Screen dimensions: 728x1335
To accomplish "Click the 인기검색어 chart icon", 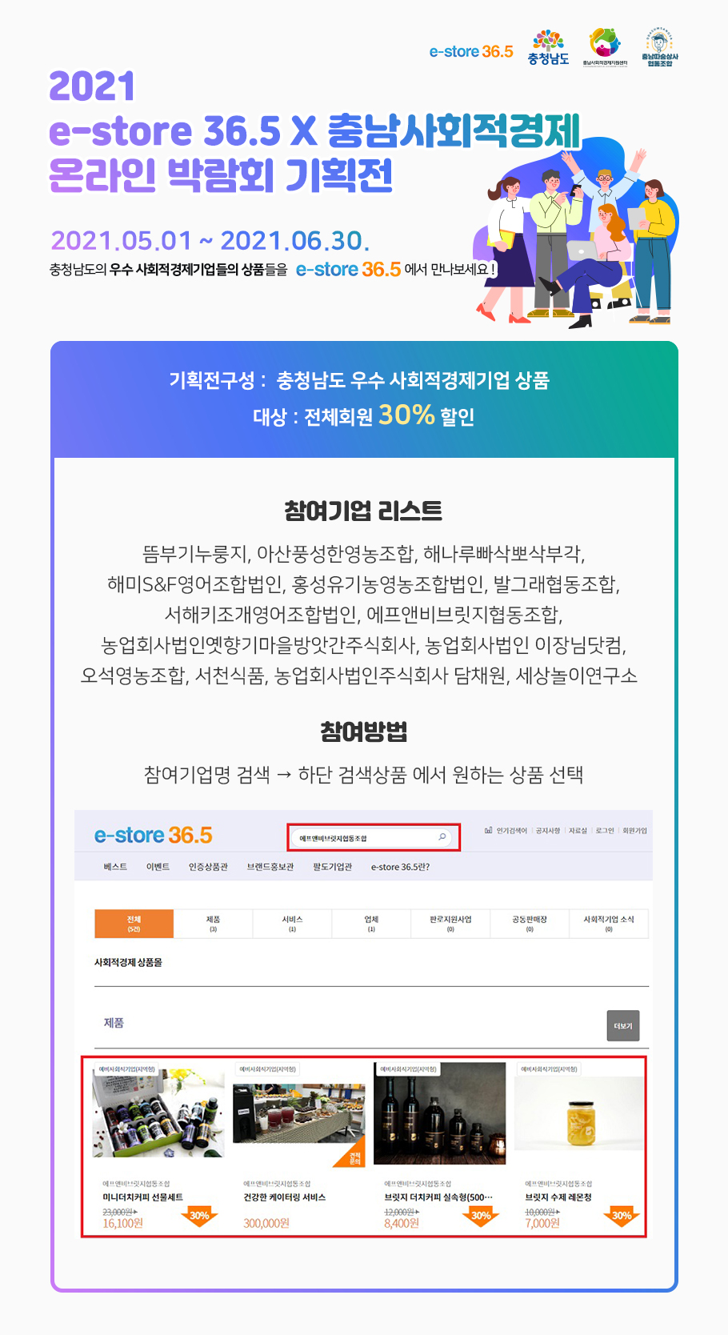I will (x=488, y=831).
